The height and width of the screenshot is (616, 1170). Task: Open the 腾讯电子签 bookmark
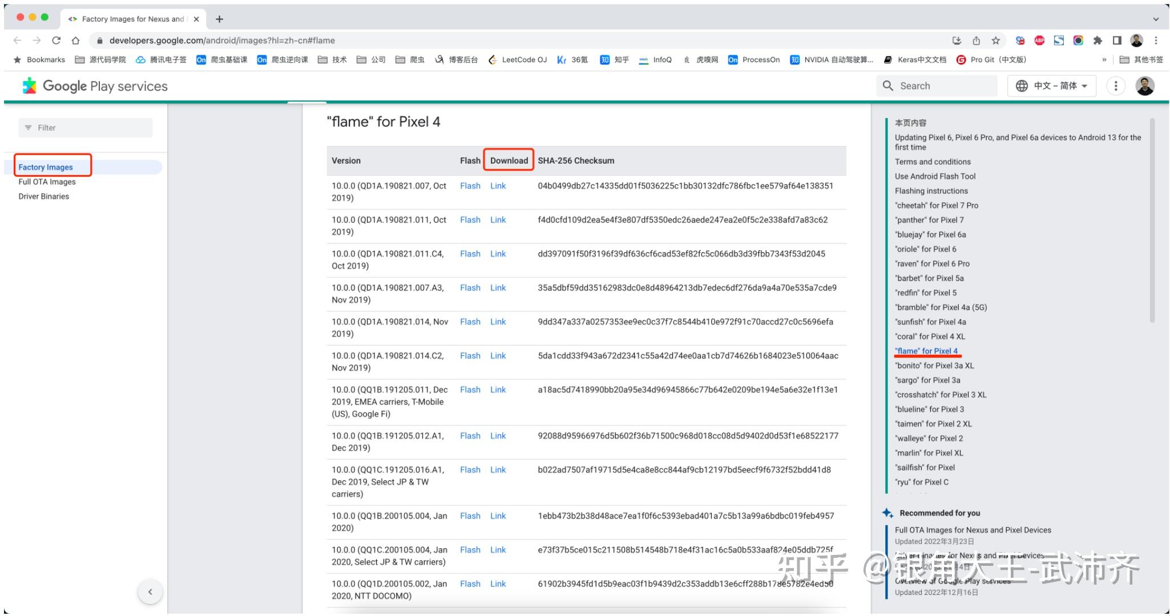point(161,60)
